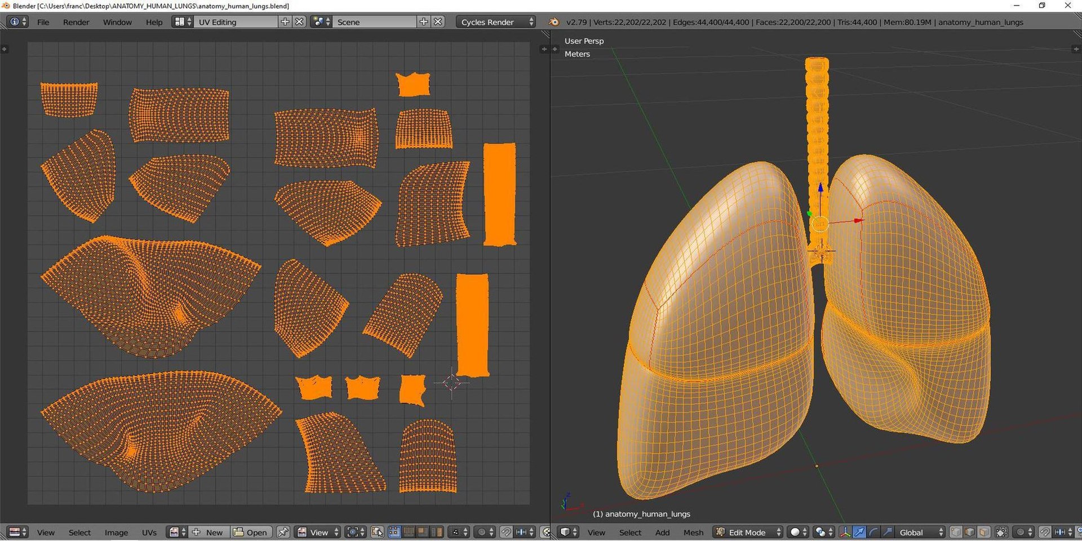Delete the current Scene with X
1082x541 pixels.
tap(438, 21)
